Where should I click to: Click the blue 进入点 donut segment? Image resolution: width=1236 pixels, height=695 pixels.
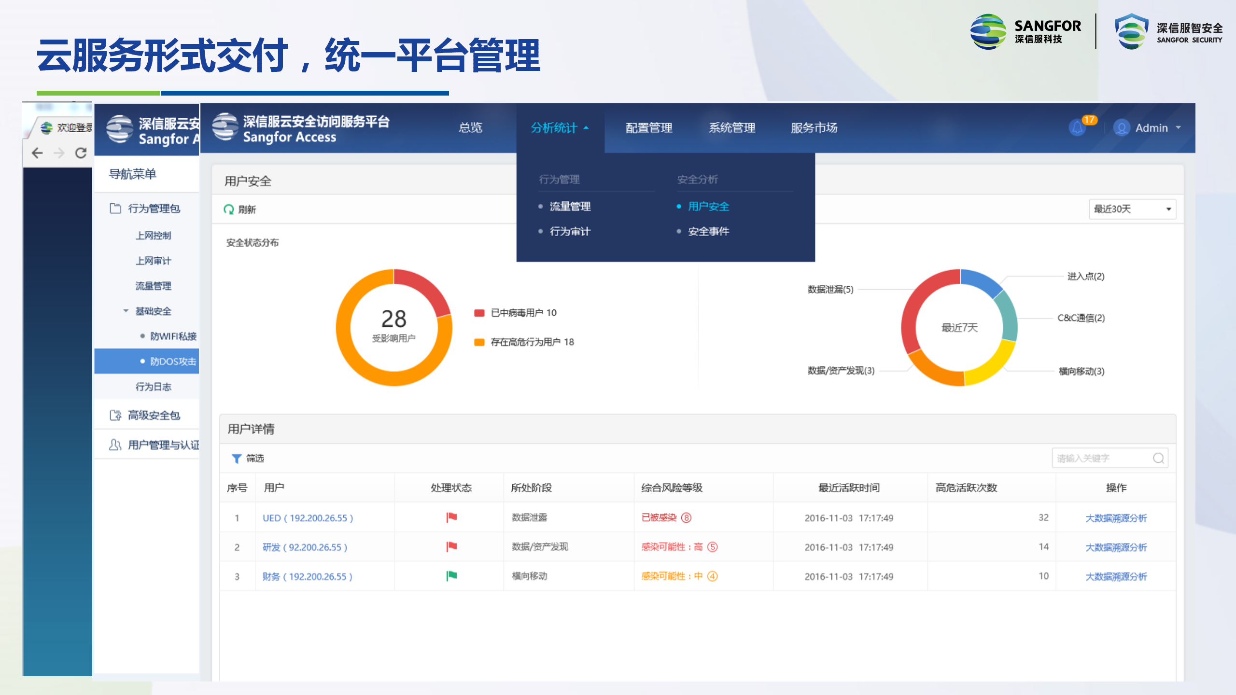(982, 281)
